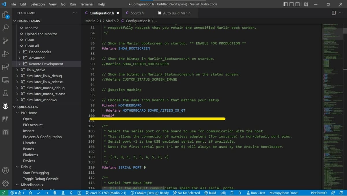Screen dimensions: 347x196
Task: Toggle primary side bar visibility
Action: pyautogui.click(x=286, y=4)
